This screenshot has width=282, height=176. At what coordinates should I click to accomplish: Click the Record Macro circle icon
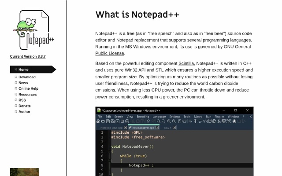click(234, 121)
